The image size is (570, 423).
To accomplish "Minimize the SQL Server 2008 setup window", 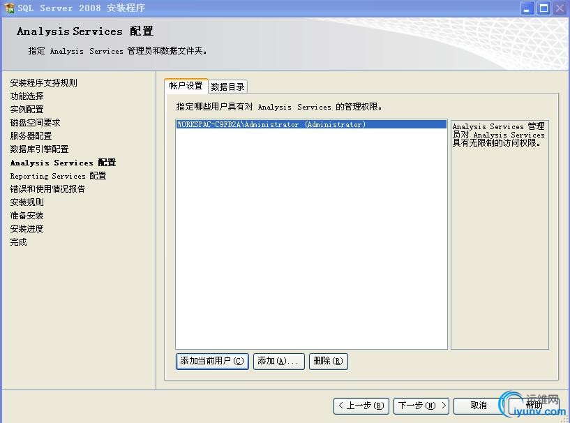I will tap(527, 8).
